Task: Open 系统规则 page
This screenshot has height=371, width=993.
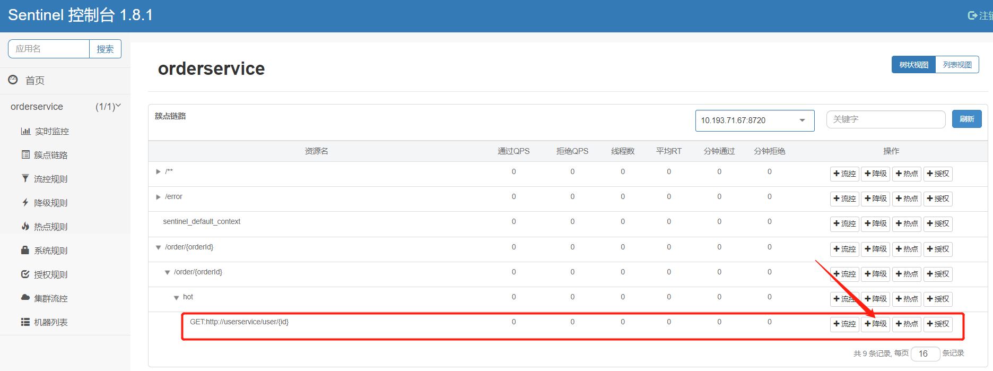Action: (51, 251)
